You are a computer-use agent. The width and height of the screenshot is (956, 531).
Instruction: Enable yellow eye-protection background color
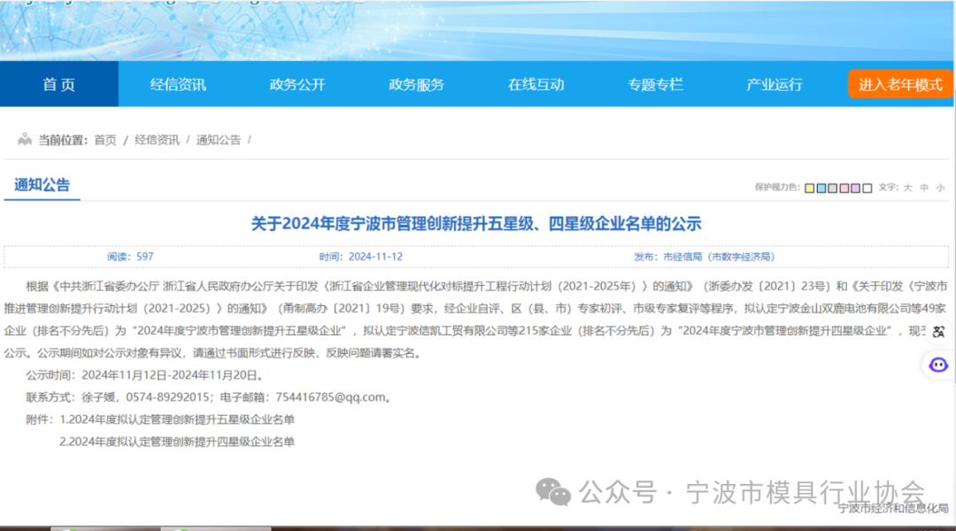(808, 188)
